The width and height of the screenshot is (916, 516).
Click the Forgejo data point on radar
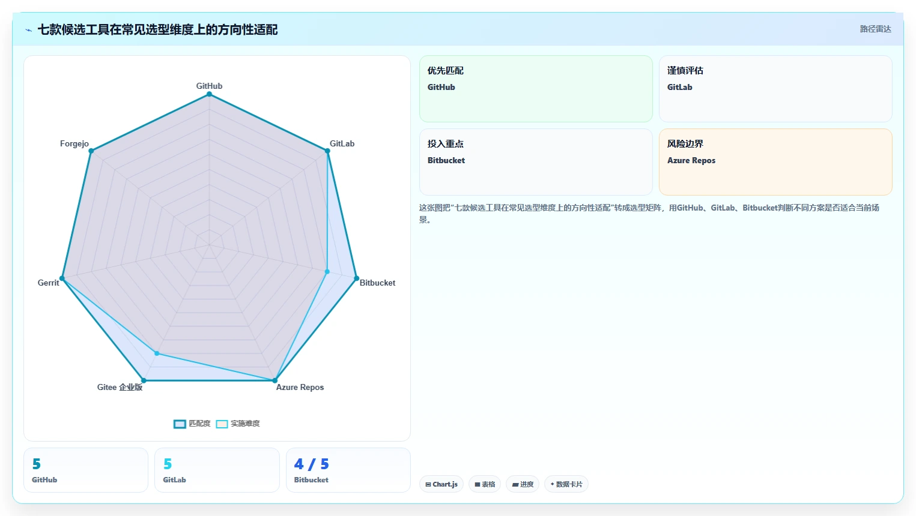[x=91, y=151]
